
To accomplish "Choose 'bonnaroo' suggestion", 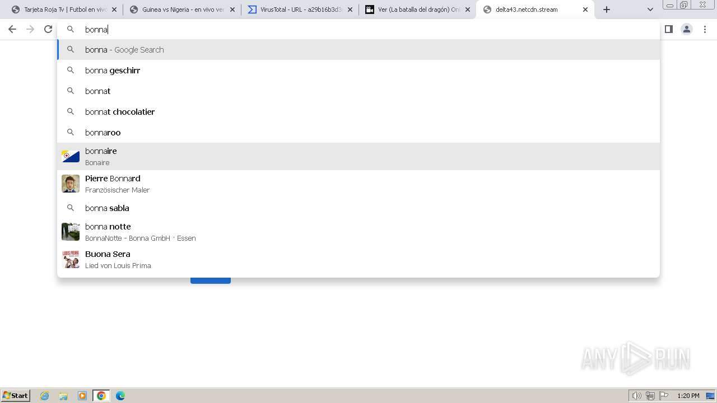I will coord(358,133).
